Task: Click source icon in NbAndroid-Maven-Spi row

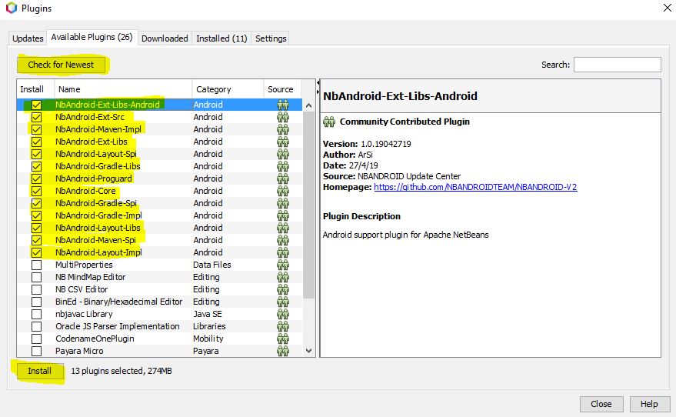Action: [283, 240]
